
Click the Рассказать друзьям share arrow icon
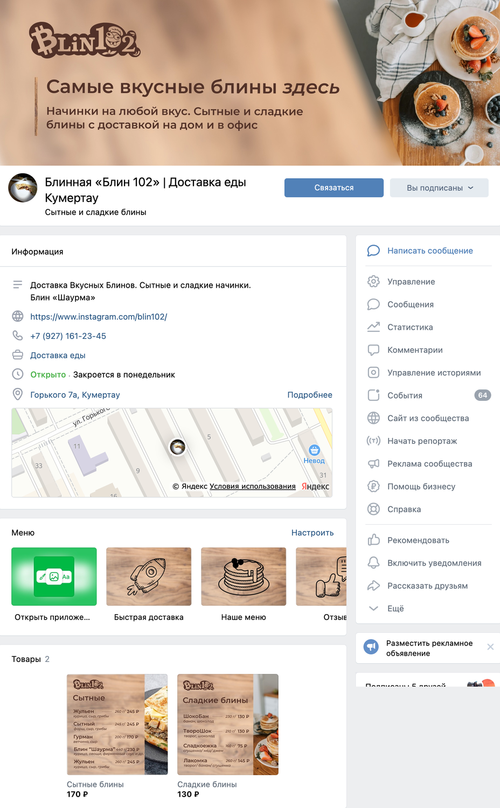point(373,586)
